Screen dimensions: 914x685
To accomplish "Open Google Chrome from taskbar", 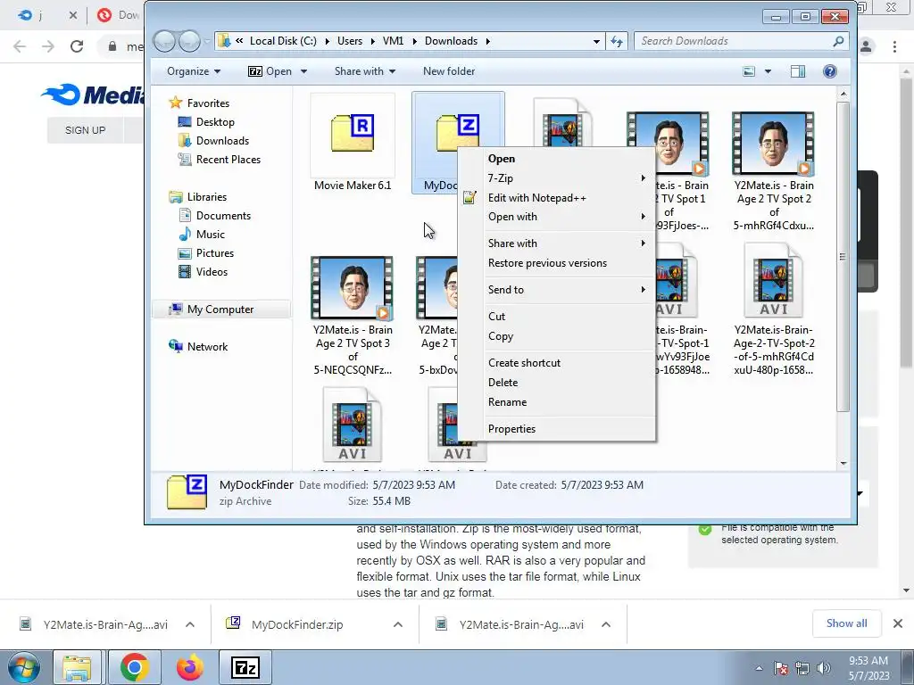I will 134,667.
